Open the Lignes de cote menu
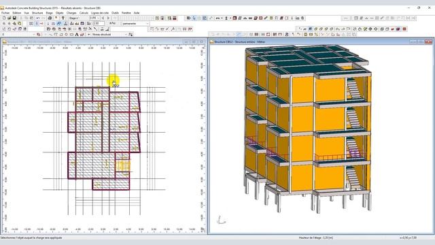 100,13
